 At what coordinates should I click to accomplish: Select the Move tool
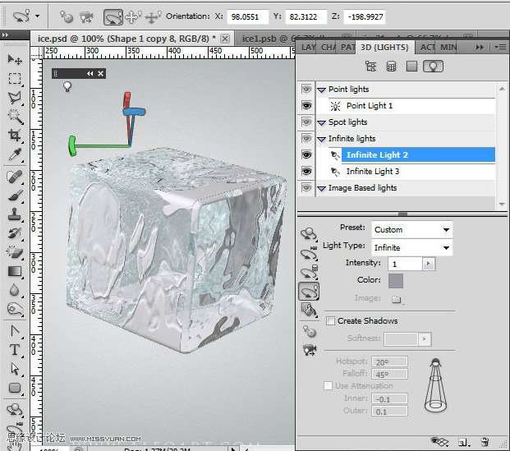coord(15,59)
